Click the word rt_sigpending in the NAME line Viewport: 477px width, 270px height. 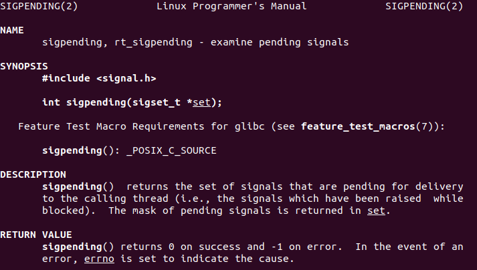pyautogui.click(x=150, y=43)
